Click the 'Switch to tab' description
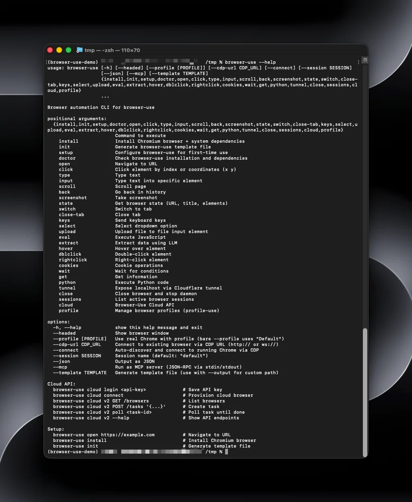412x502 pixels. coord(133,209)
